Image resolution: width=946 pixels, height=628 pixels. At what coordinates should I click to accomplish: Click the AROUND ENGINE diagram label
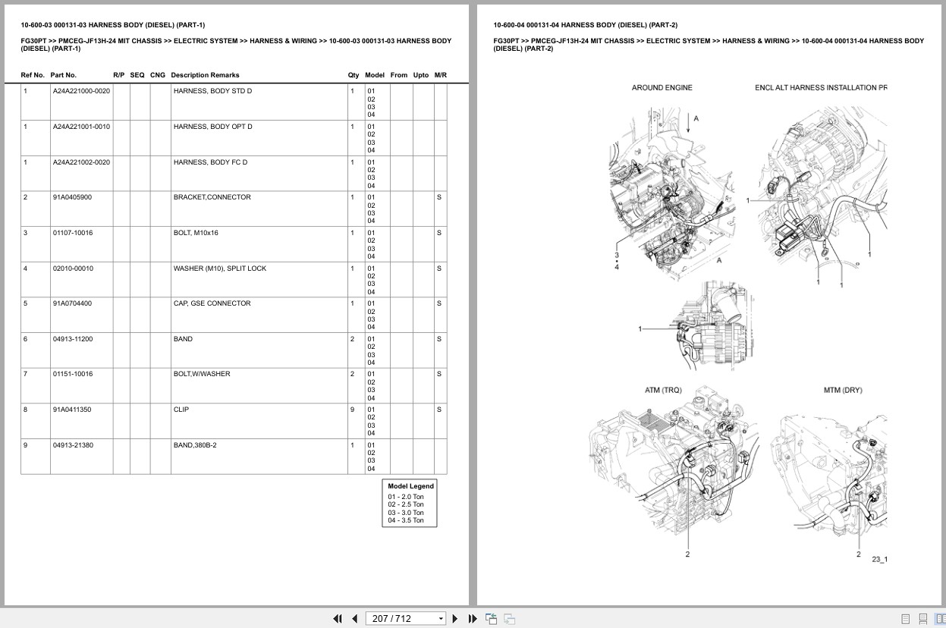pyautogui.click(x=662, y=88)
